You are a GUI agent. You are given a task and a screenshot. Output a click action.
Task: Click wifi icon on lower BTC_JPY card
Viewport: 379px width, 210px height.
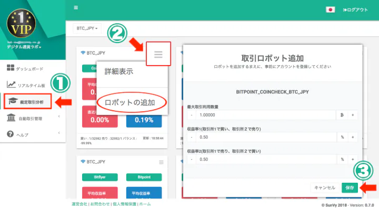pyautogui.click(x=83, y=162)
